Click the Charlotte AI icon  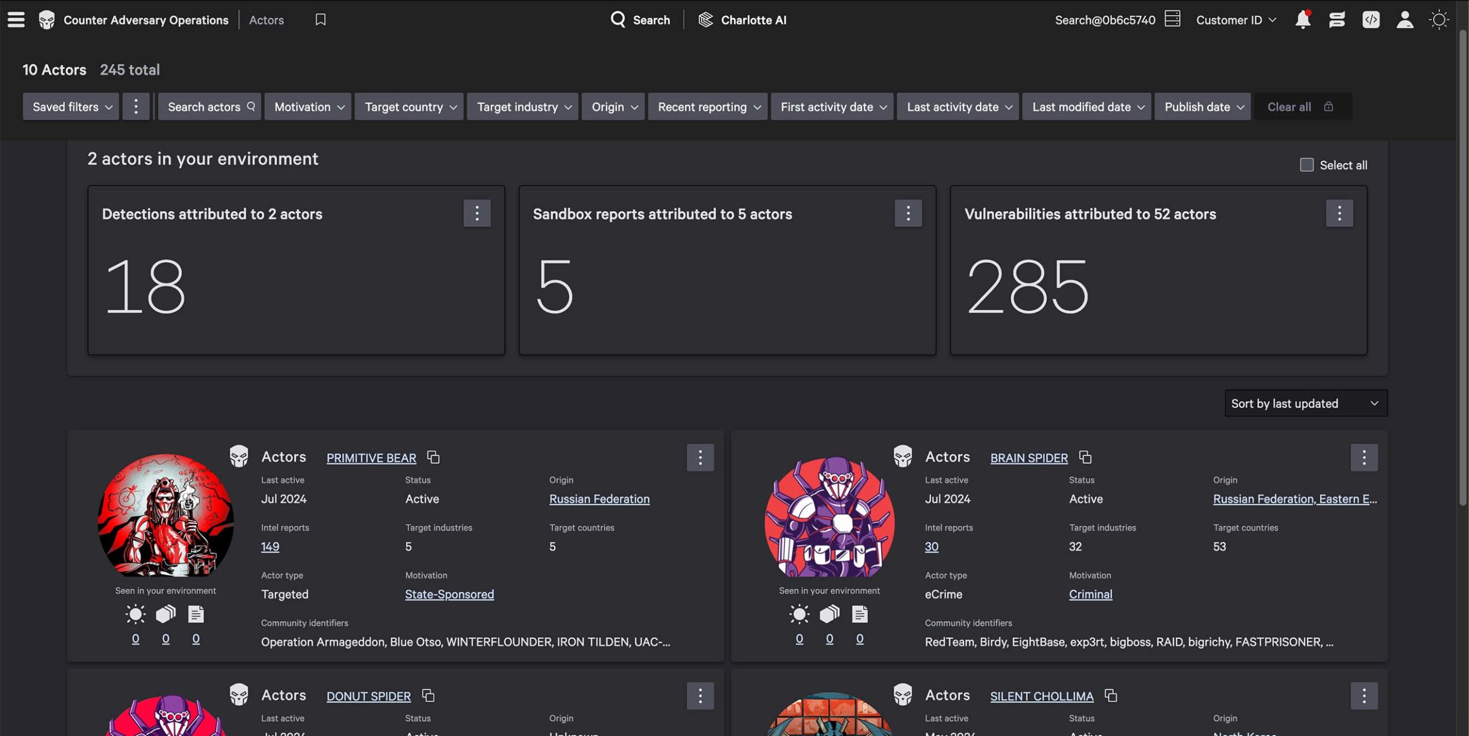tap(705, 19)
